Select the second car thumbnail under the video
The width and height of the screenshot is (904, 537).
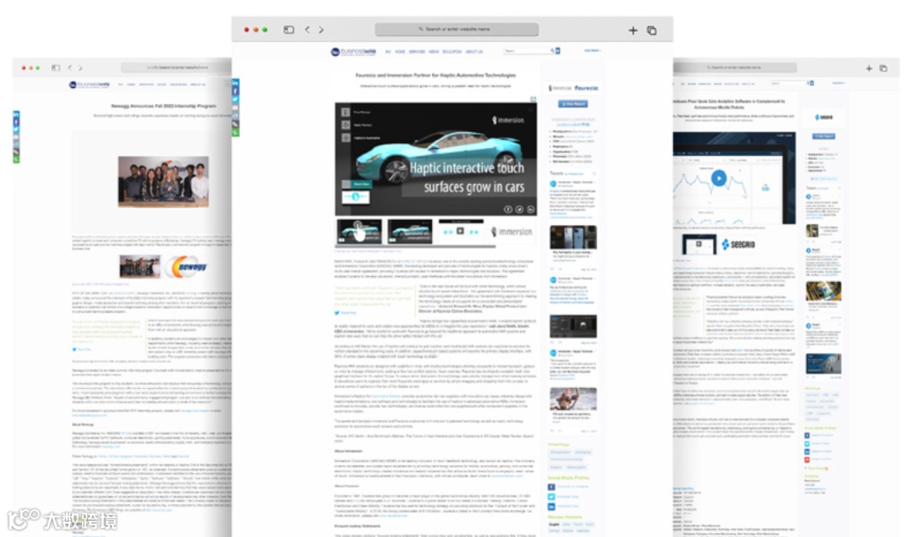(410, 231)
